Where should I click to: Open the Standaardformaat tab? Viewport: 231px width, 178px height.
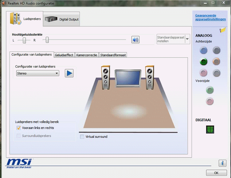[x=113, y=55]
